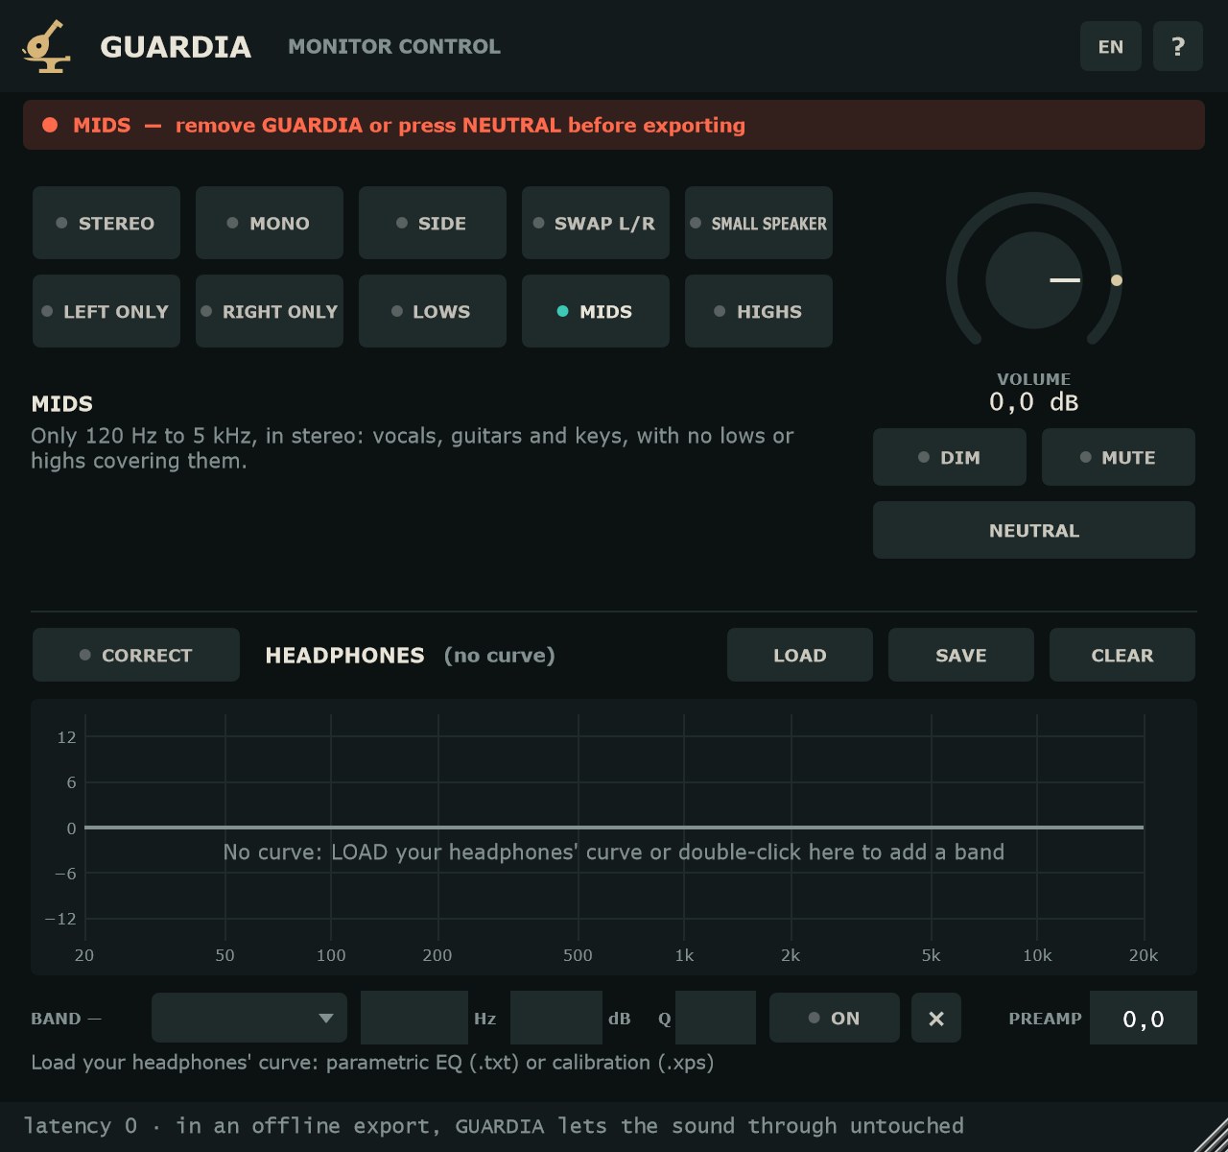Click the band gain dB field
The image size is (1228, 1152).
pos(556,1018)
